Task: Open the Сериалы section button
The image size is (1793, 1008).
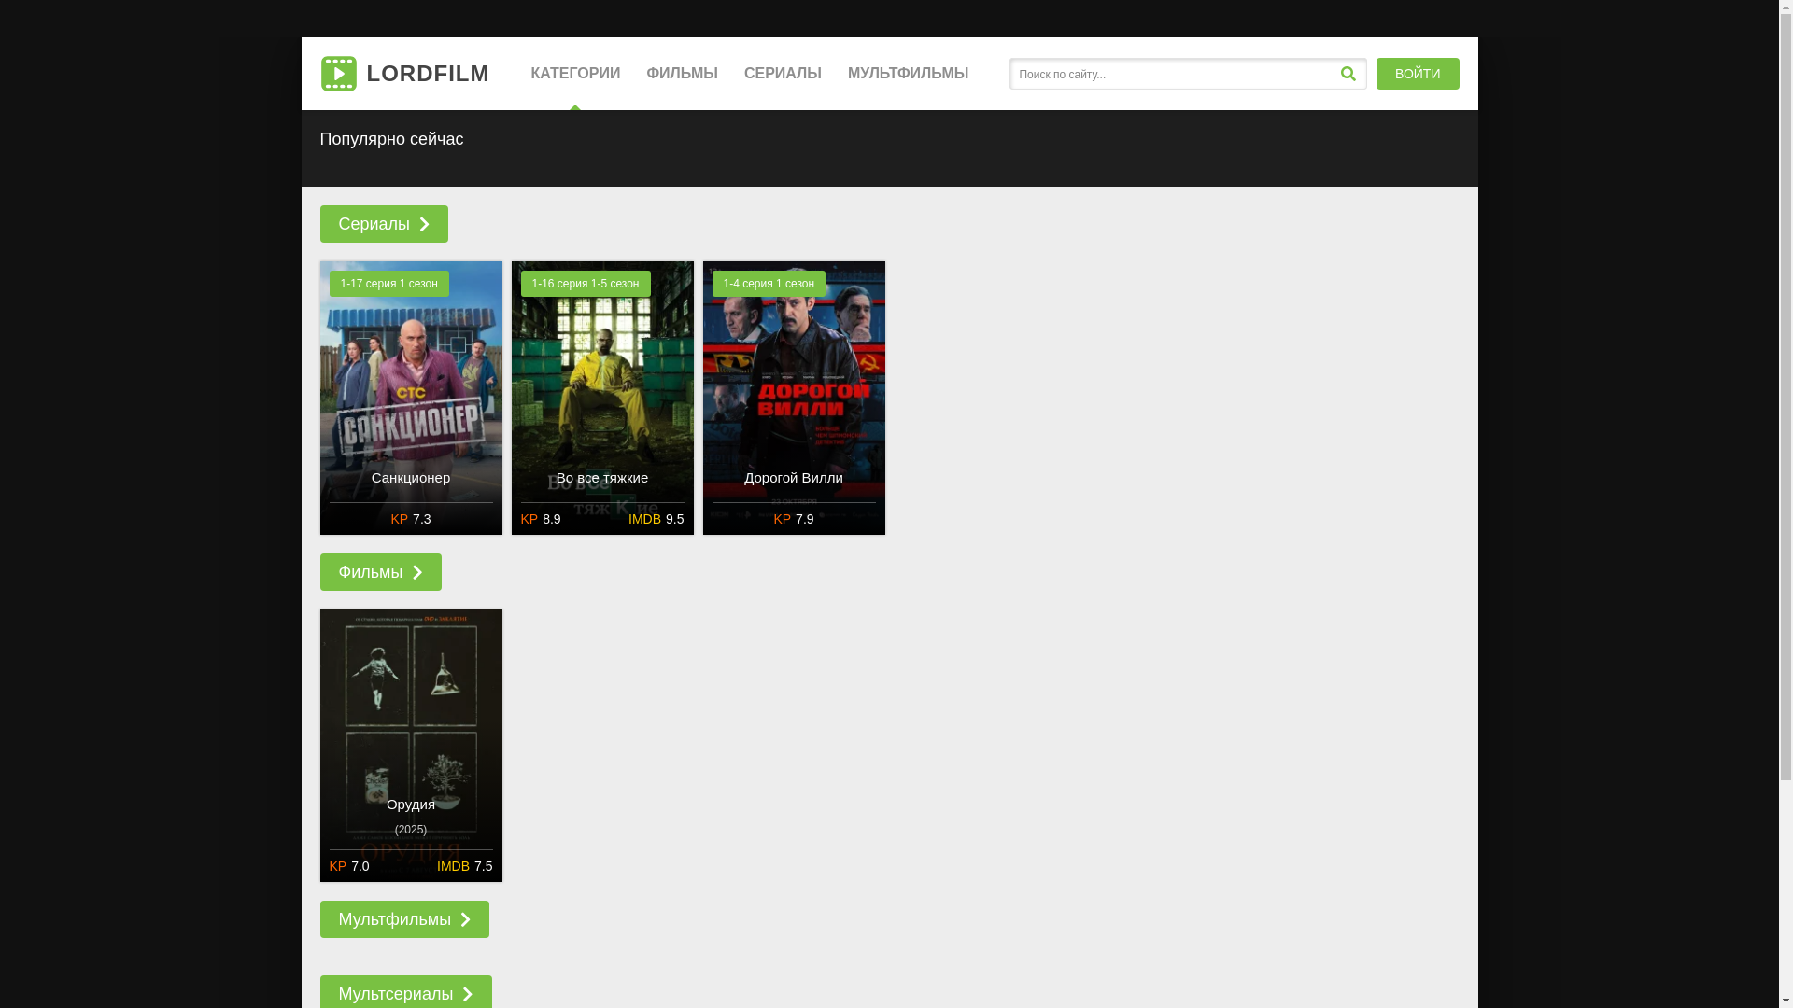Action: pos(384,224)
